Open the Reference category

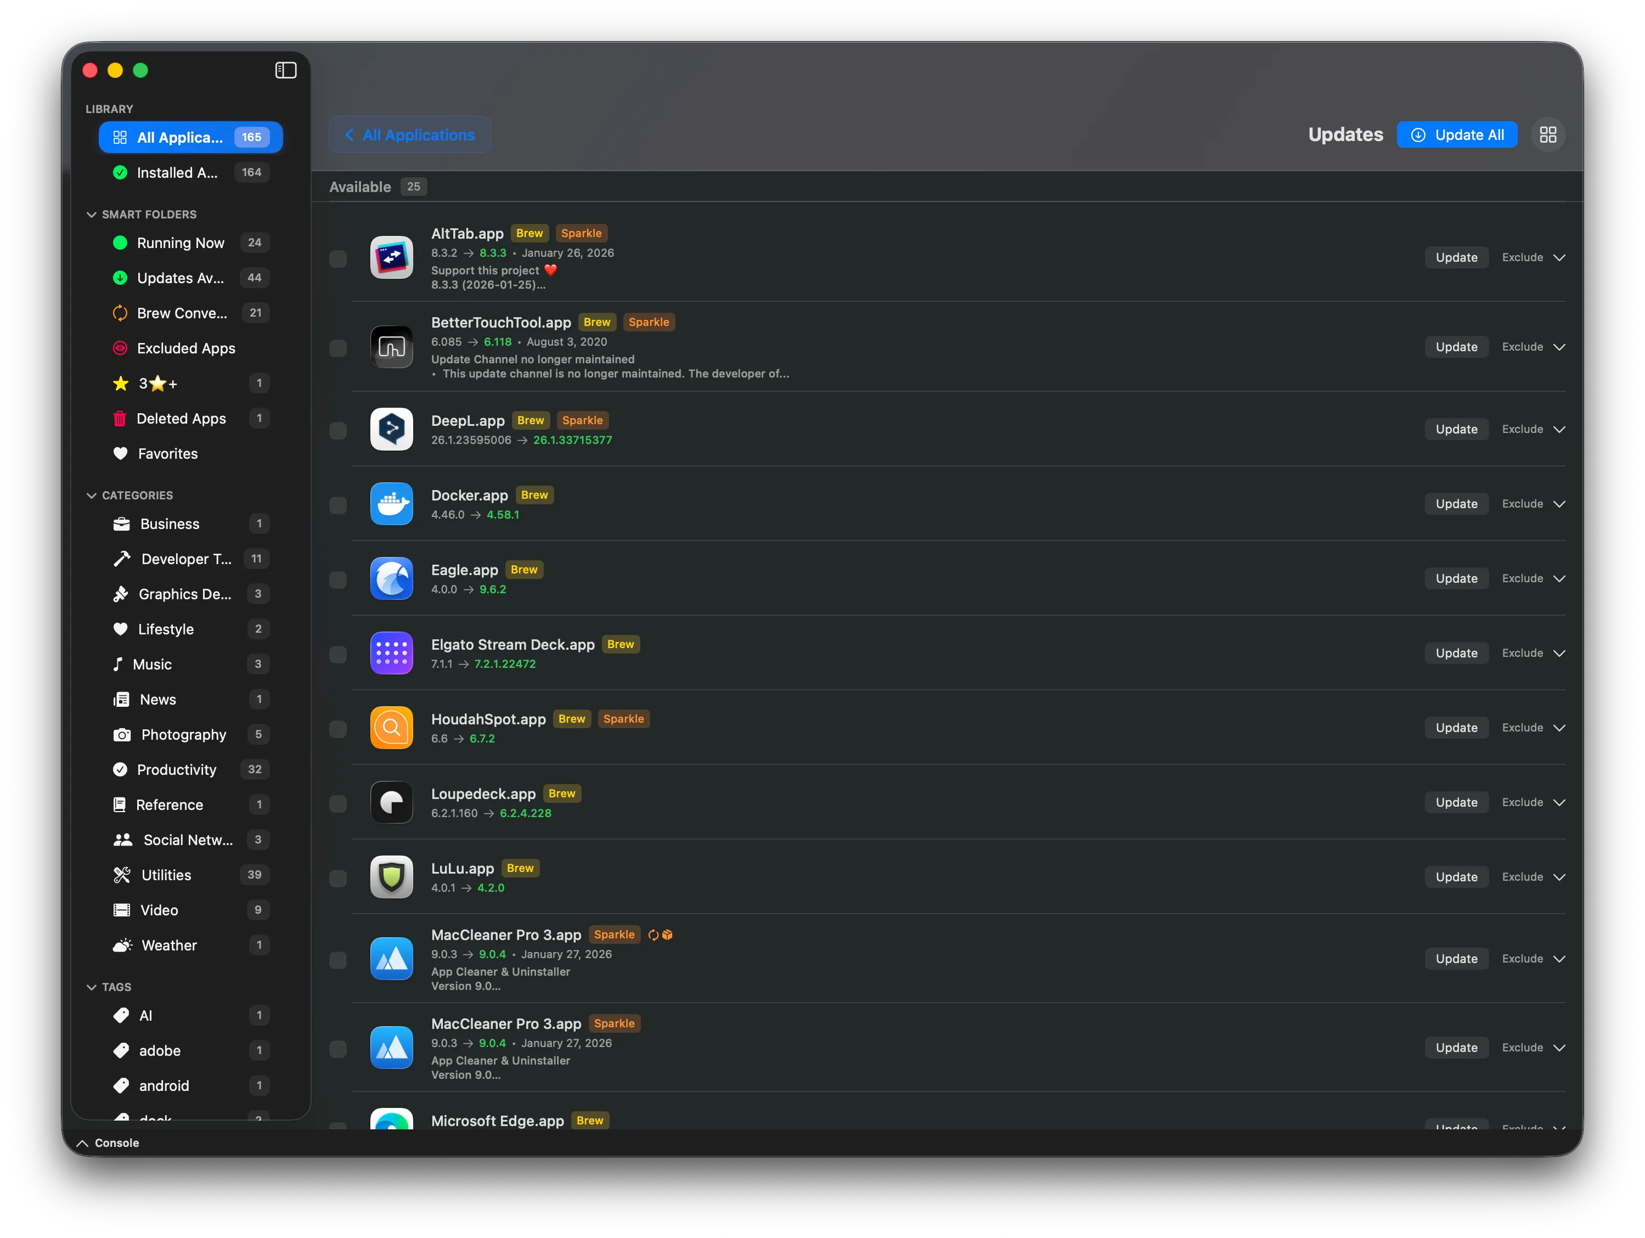coord(190,805)
